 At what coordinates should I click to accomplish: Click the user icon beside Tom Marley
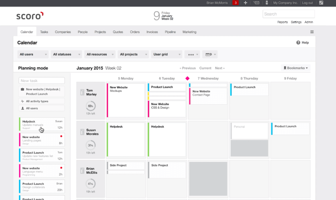[82, 92]
